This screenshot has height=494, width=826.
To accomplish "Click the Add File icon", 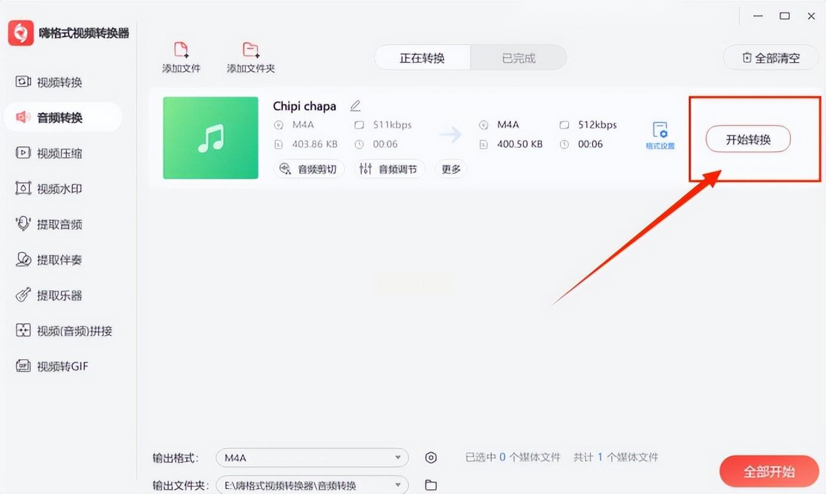I will [x=181, y=50].
